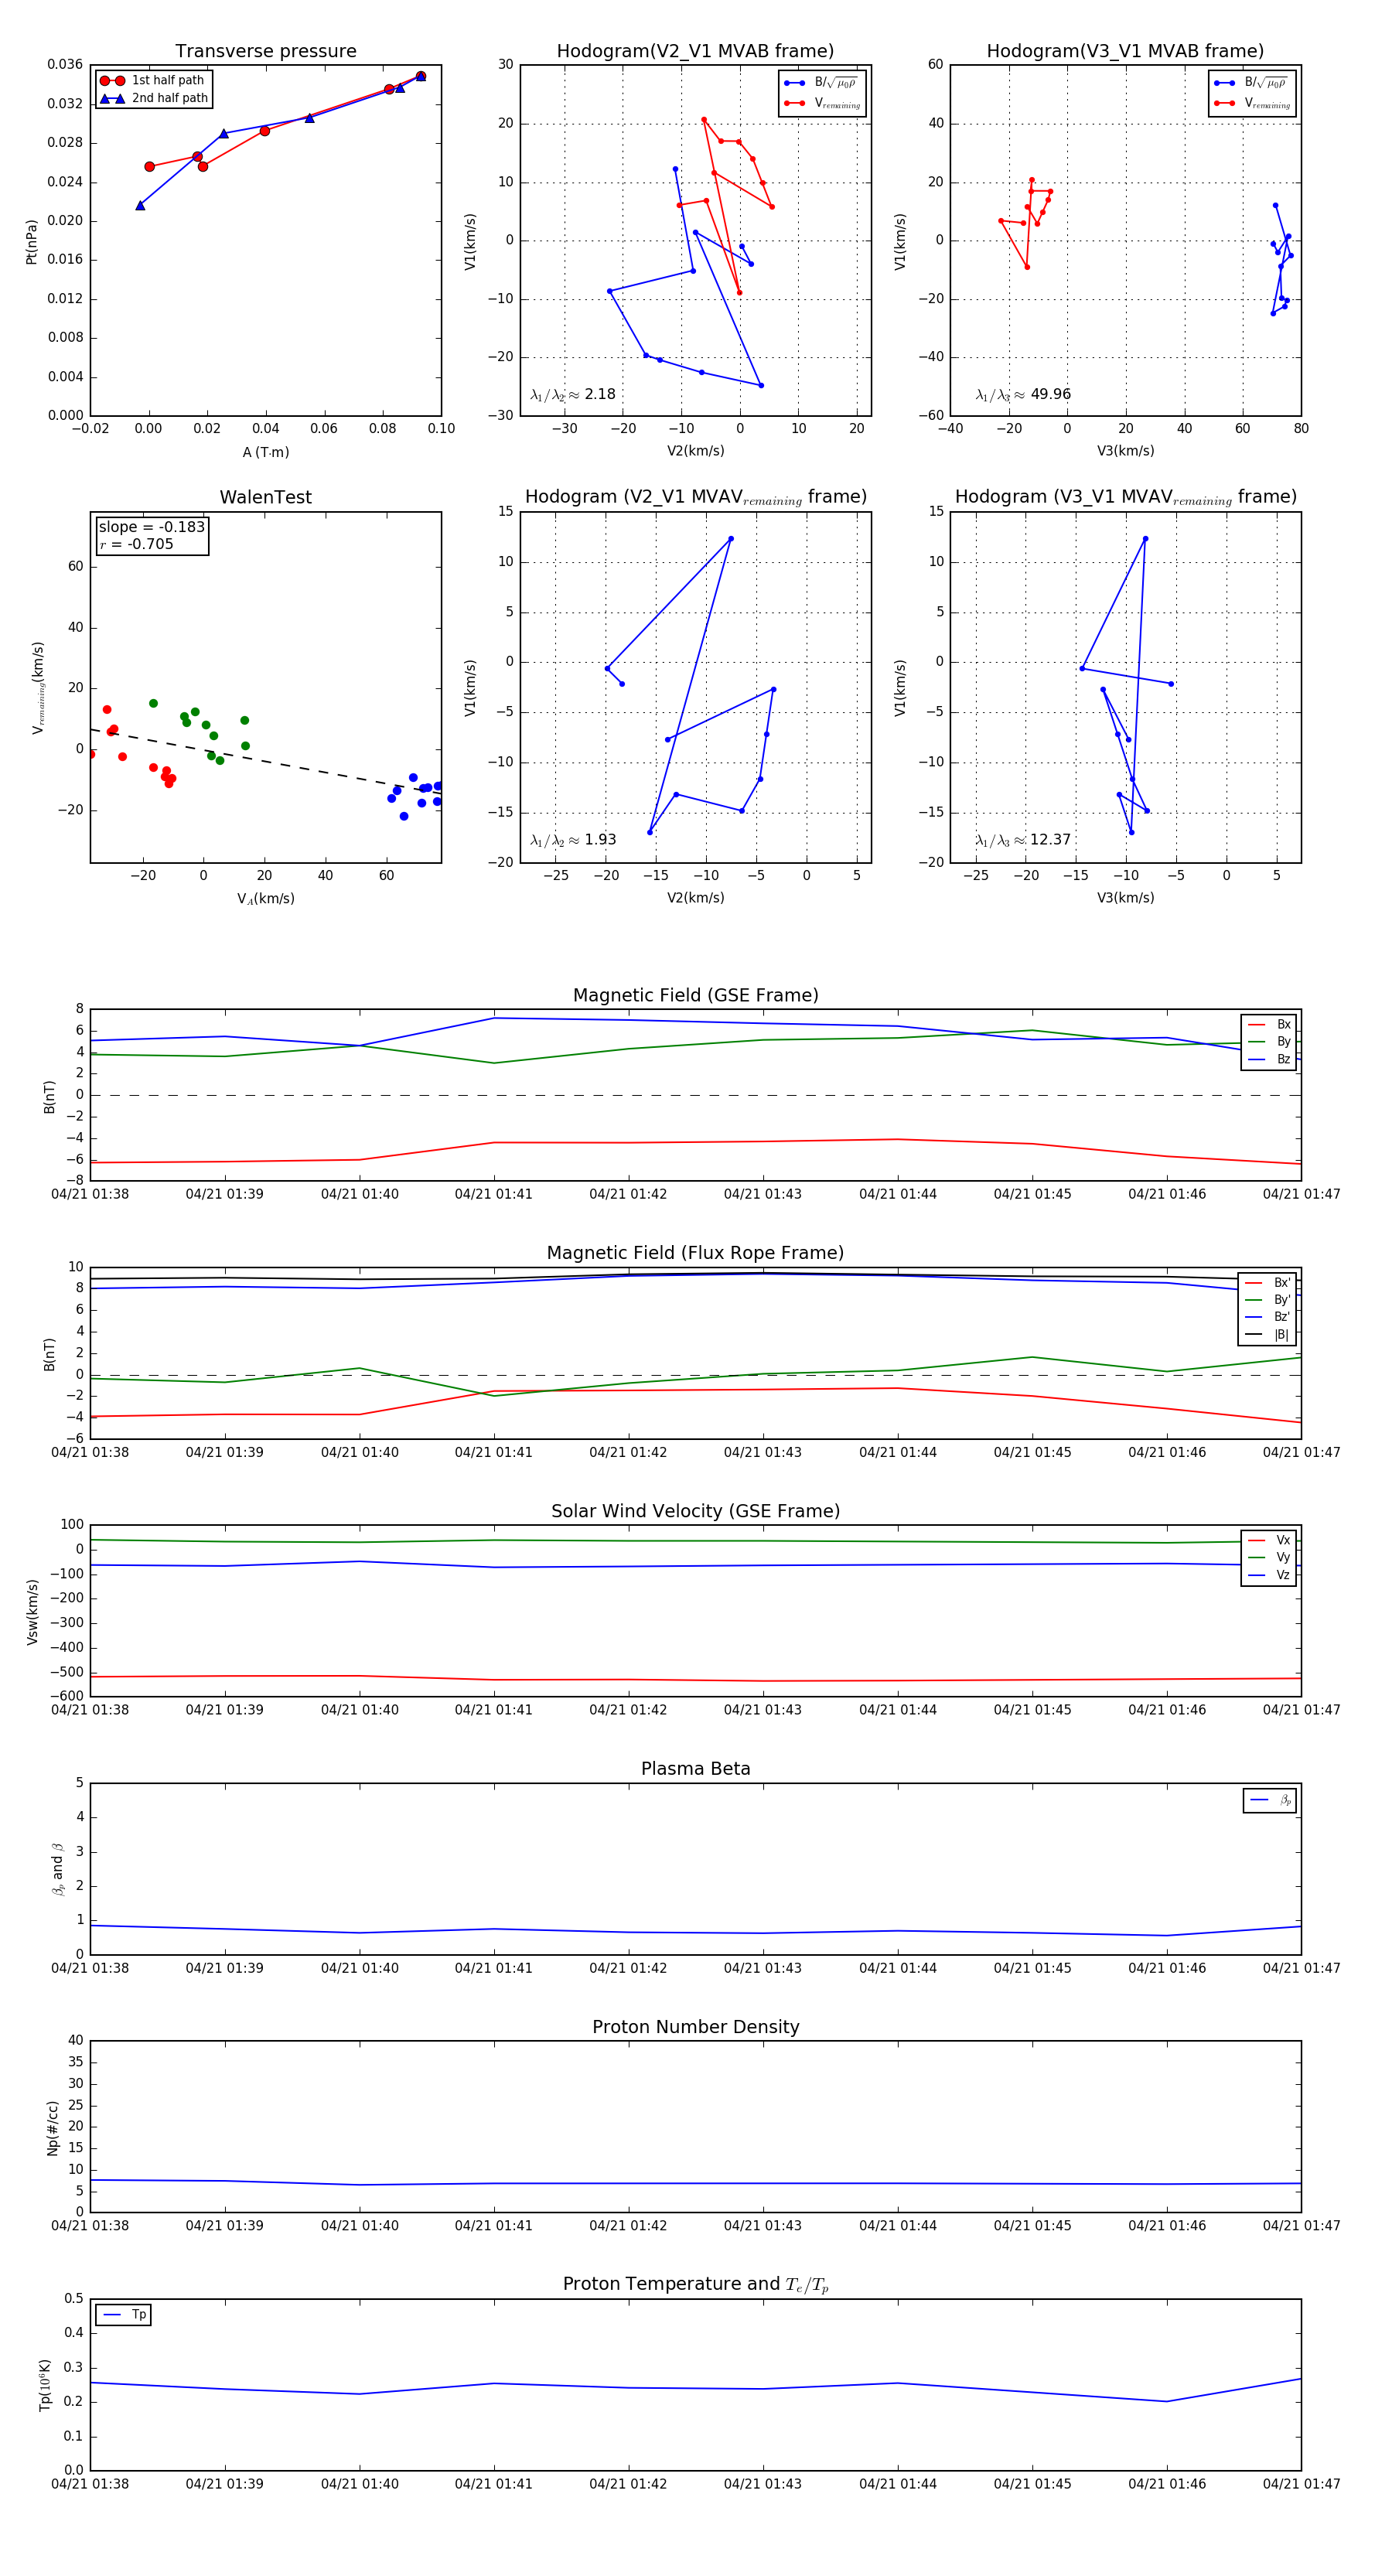Screen dimensions: 1392x2552
Task: Click the 'V_remaining(km/s)' y-axis label in WalenTest
Action: pyautogui.click(x=38, y=687)
